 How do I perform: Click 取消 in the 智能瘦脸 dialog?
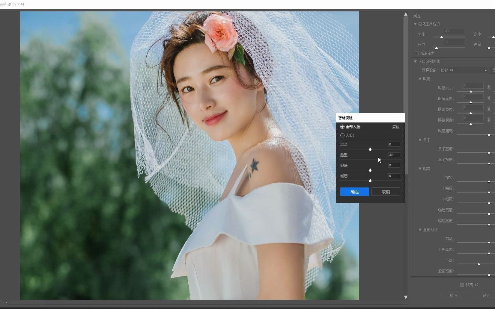[386, 192]
